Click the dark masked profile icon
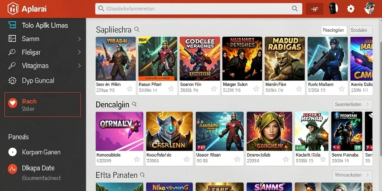382x191 pixels. click(333, 9)
